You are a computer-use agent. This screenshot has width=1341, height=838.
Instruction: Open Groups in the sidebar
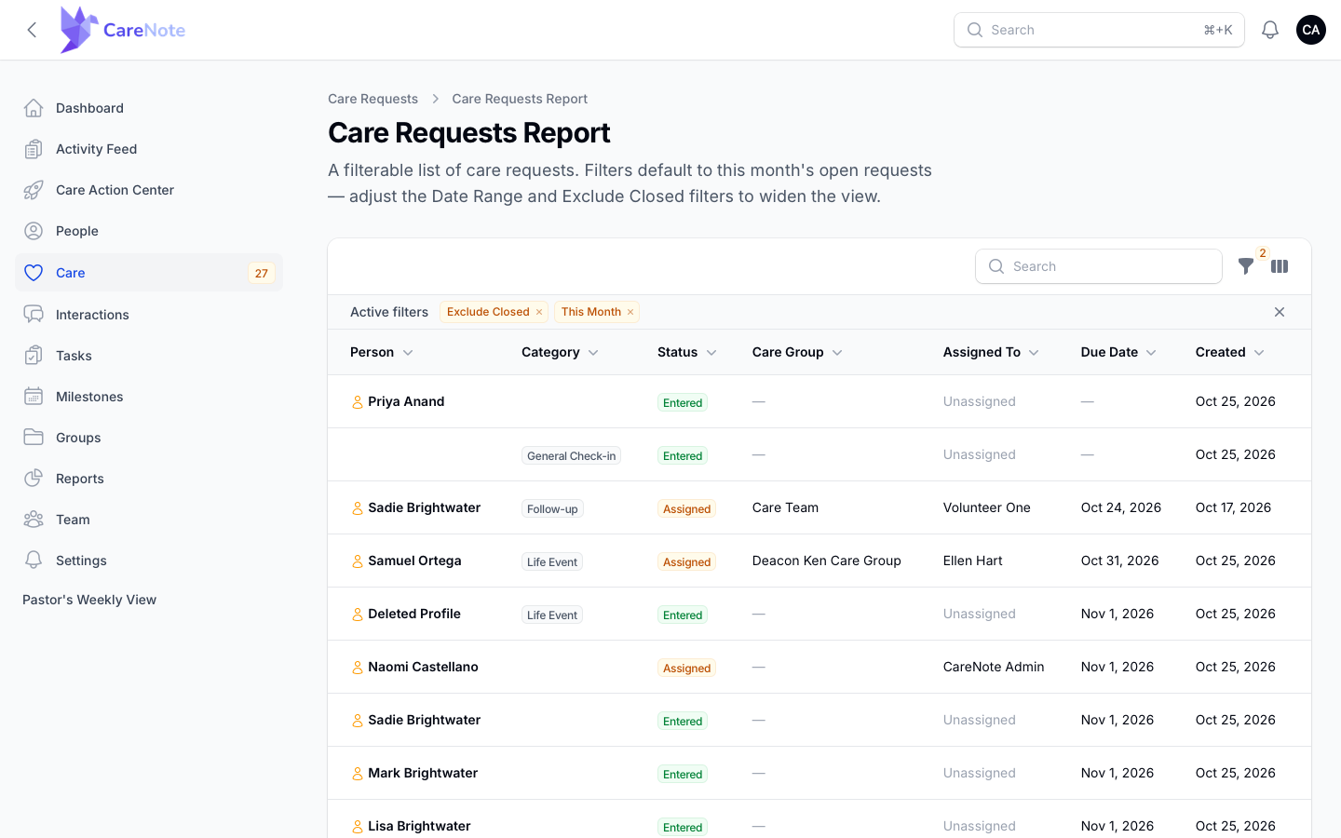149,438
